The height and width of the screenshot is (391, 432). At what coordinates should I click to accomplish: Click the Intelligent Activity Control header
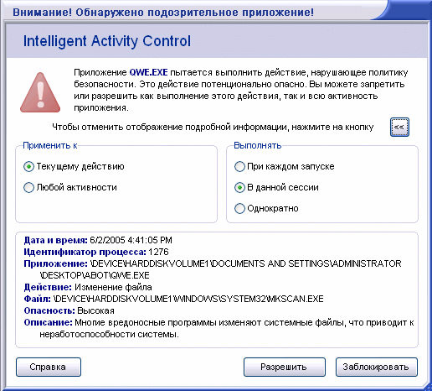click(107, 41)
